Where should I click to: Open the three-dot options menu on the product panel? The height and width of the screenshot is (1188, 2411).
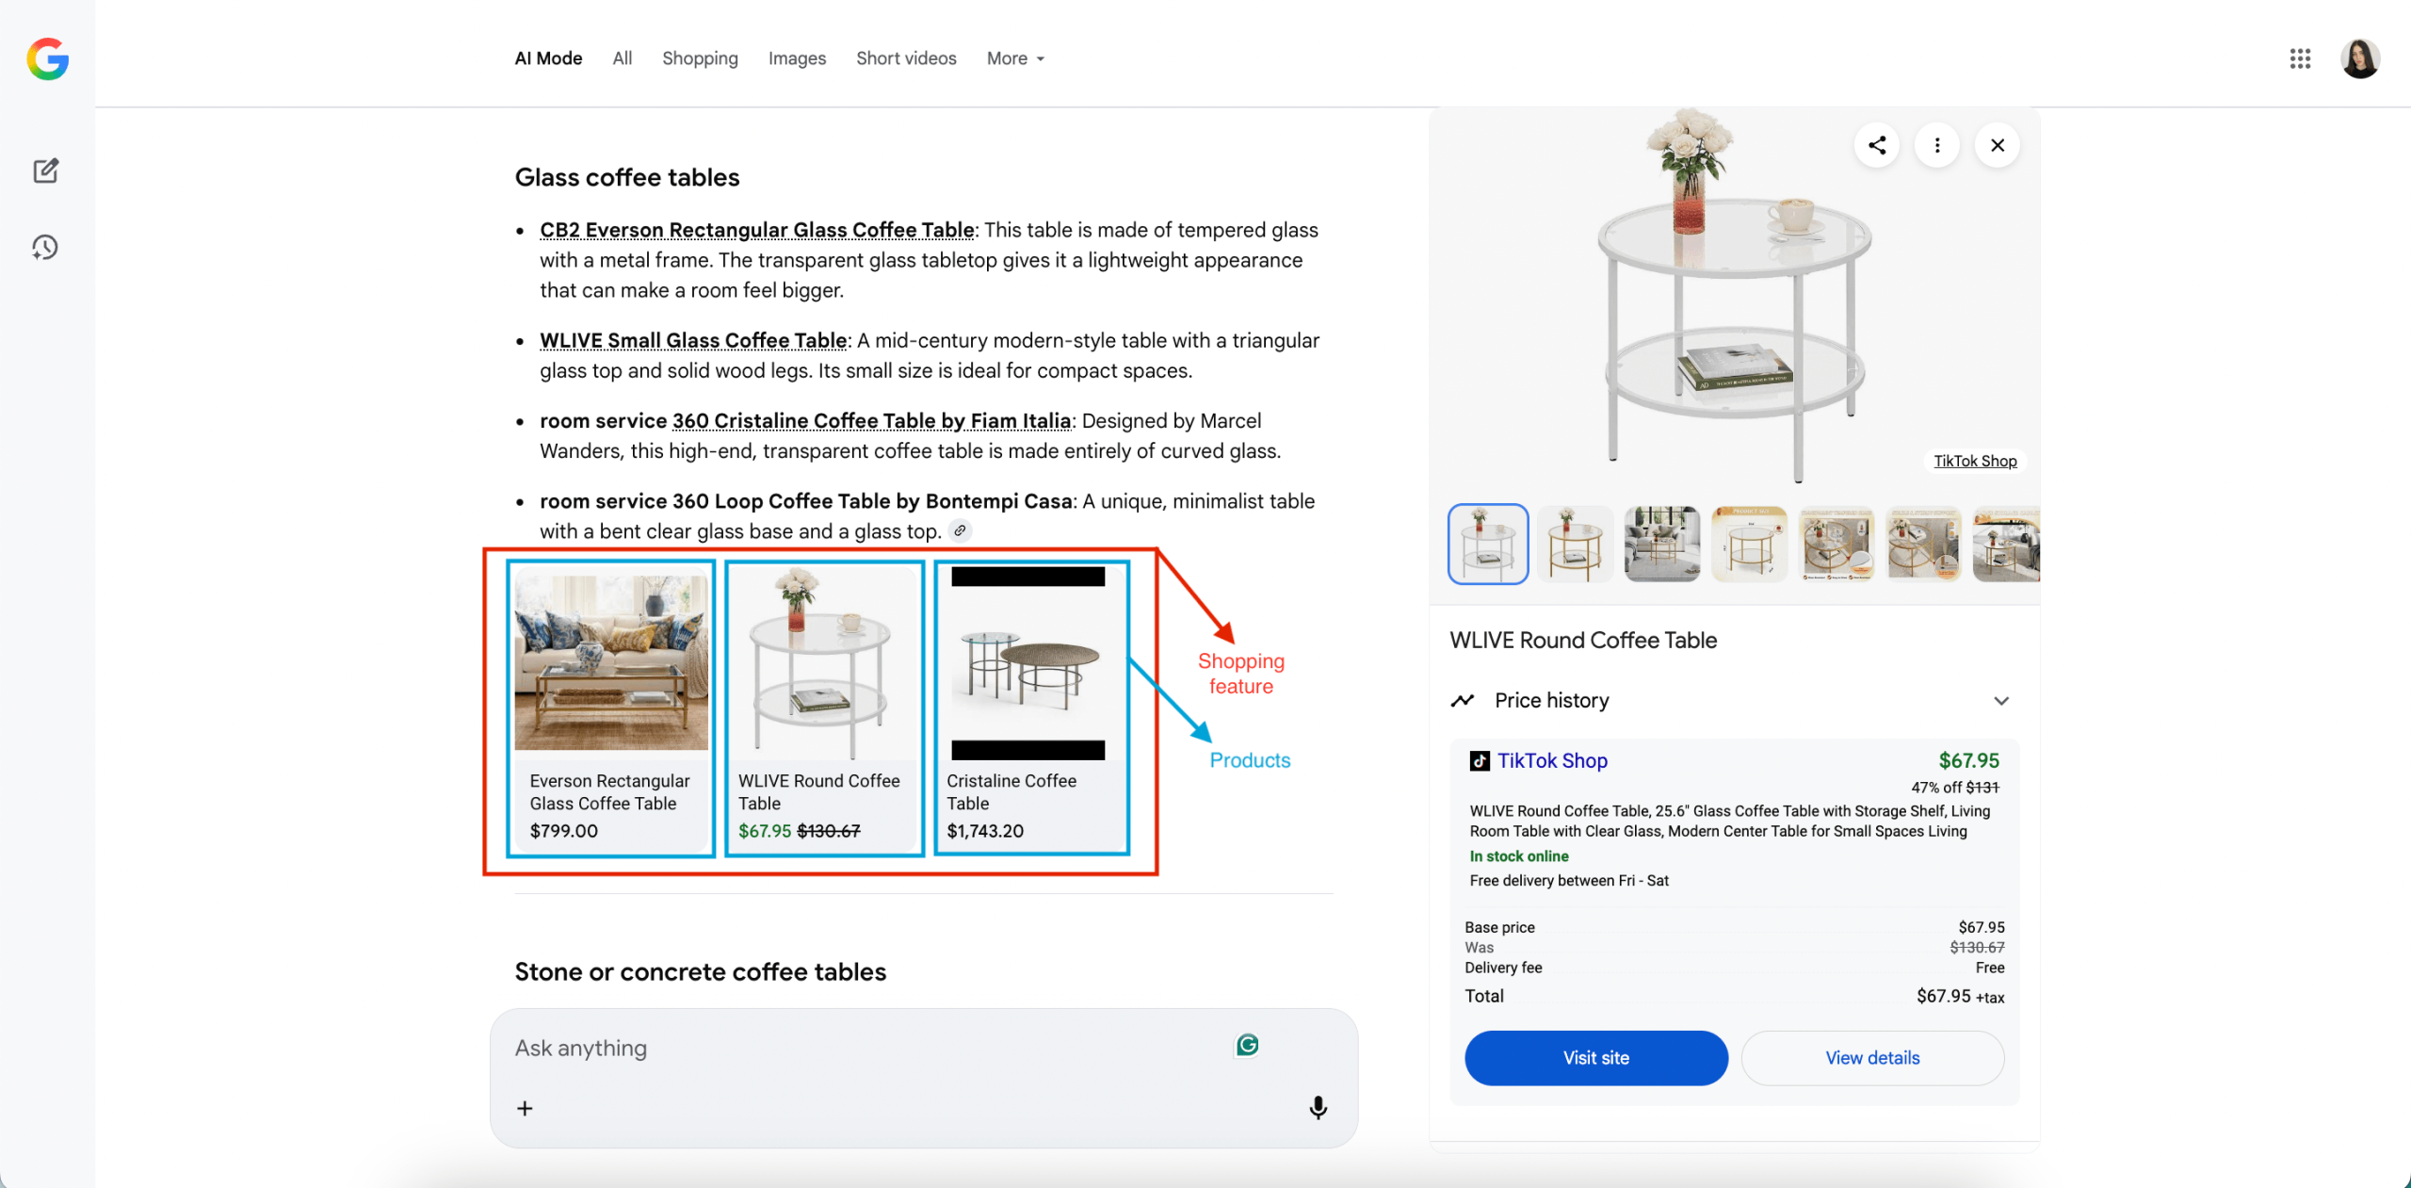click(x=1937, y=145)
